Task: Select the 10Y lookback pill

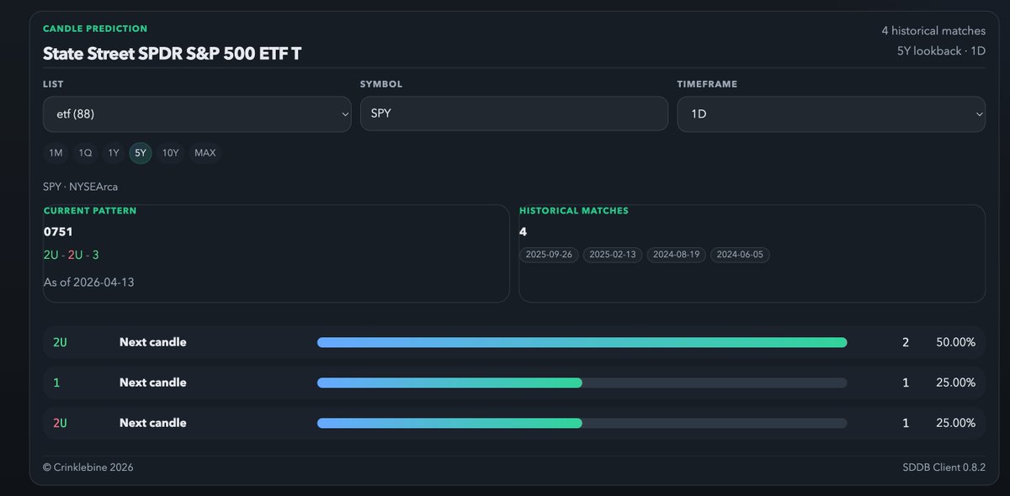Action: pyautogui.click(x=170, y=153)
